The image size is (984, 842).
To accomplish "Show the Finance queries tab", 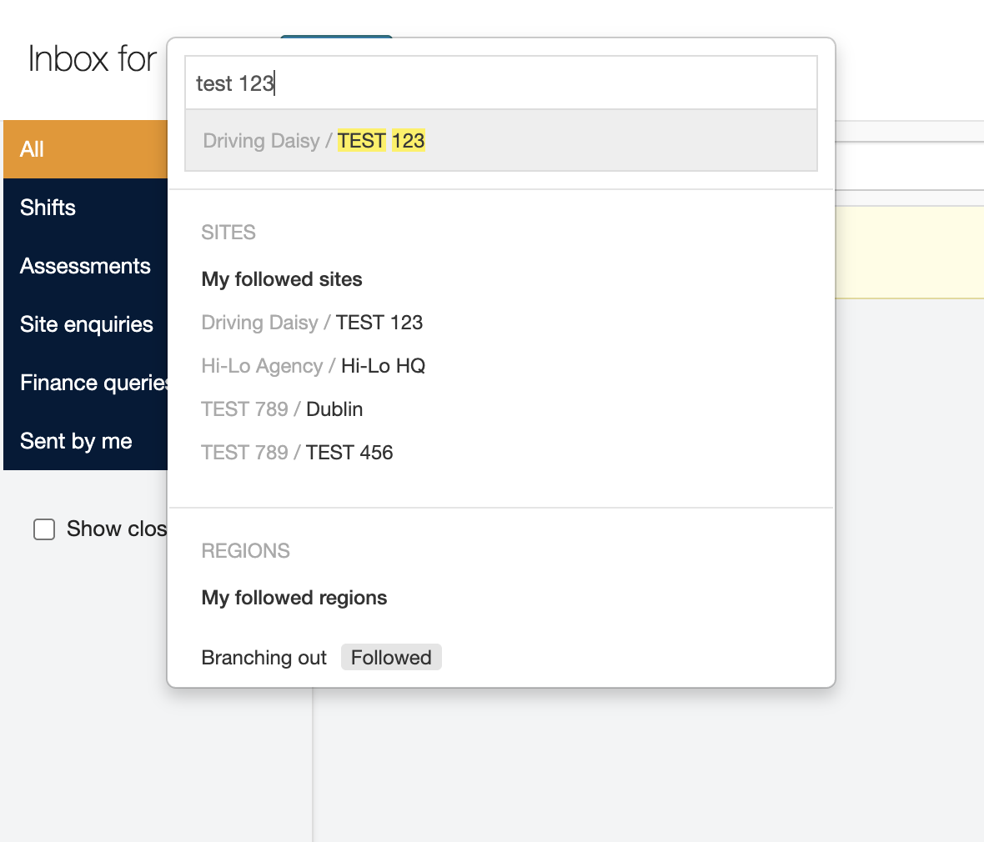I will point(85,383).
